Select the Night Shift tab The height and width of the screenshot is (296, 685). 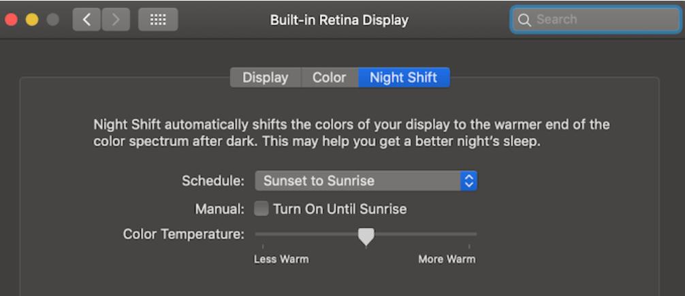click(x=404, y=78)
